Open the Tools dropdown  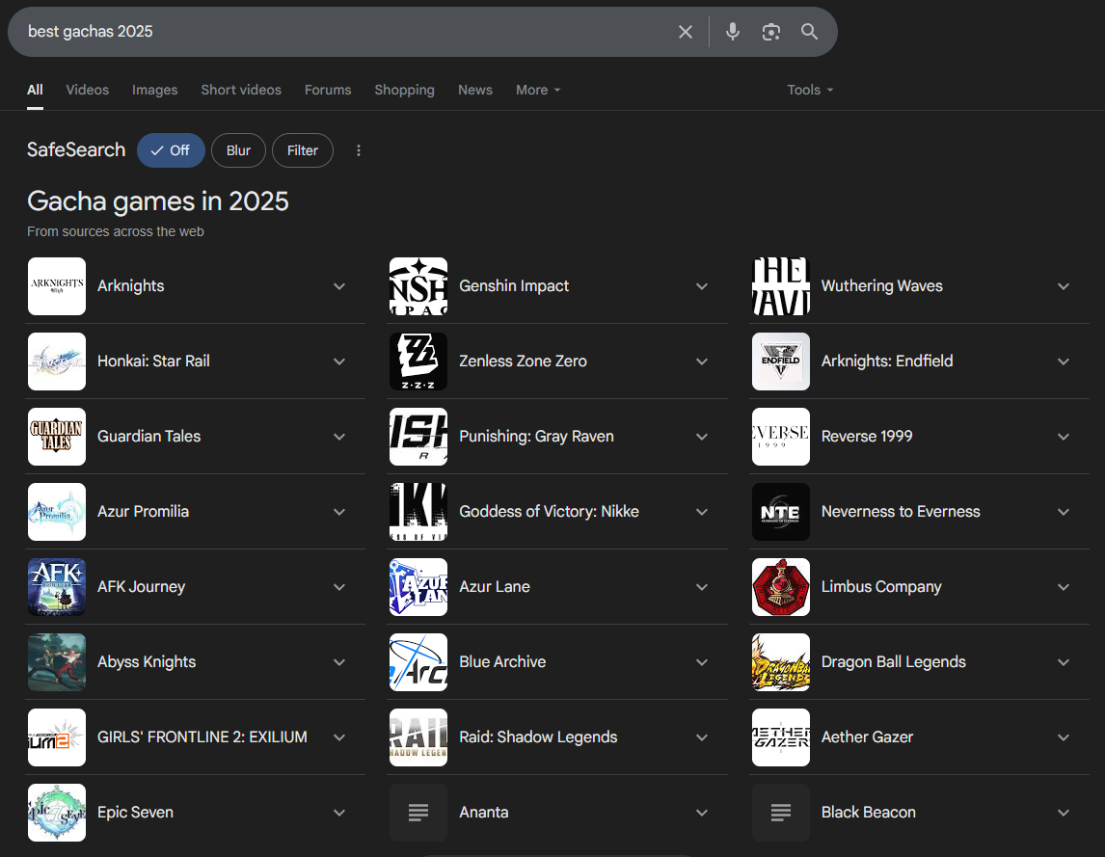(x=810, y=90)
